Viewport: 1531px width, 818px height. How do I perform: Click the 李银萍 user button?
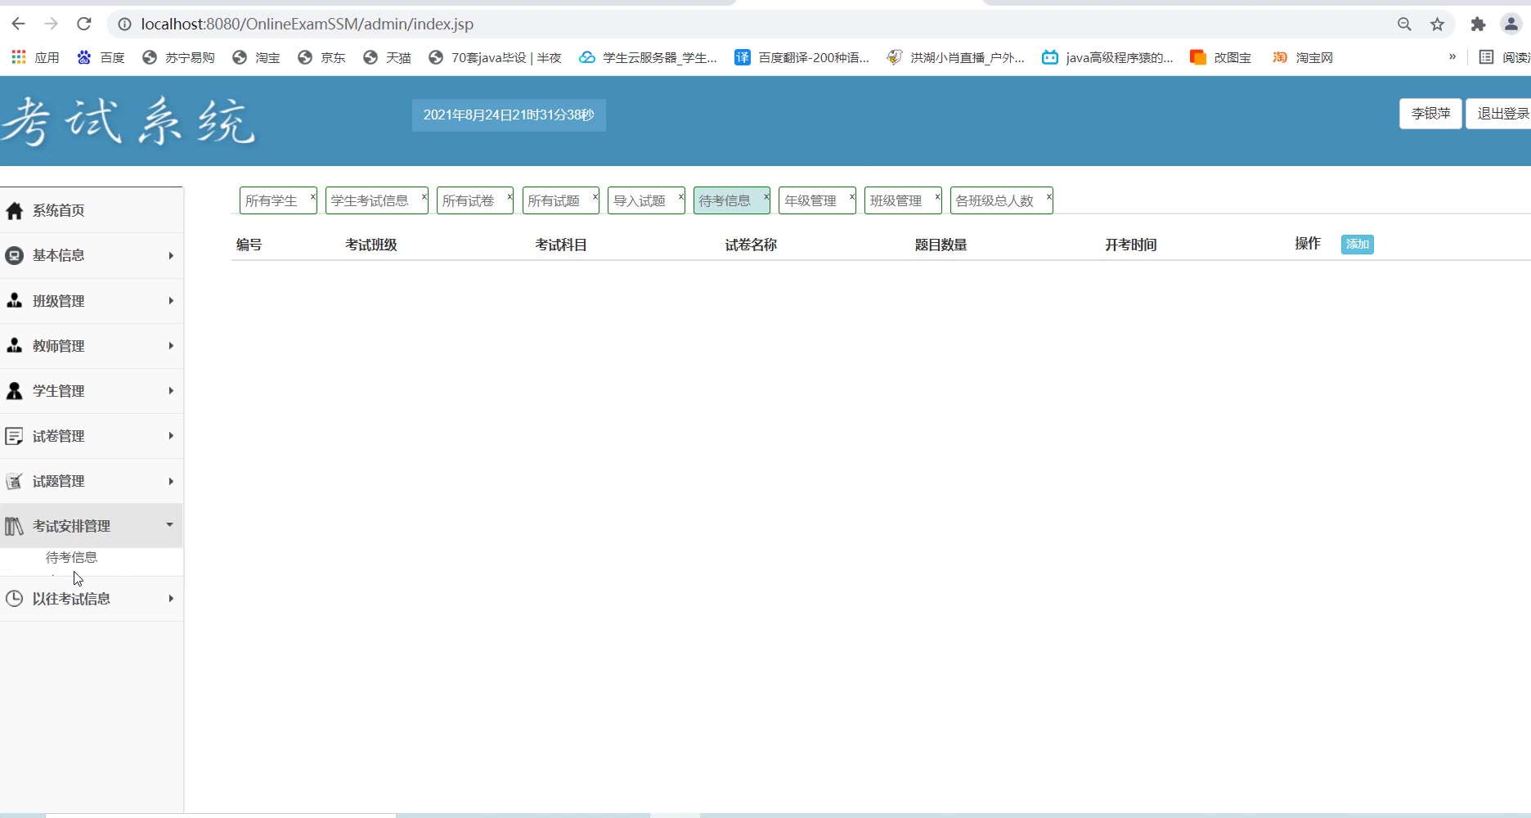coord(1430,114)
